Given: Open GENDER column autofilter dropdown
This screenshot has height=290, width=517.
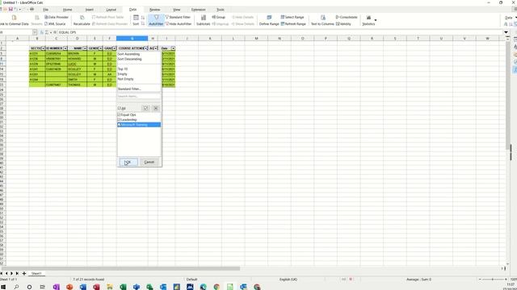Looking at the screenshot, I should [x=100, y=48].
